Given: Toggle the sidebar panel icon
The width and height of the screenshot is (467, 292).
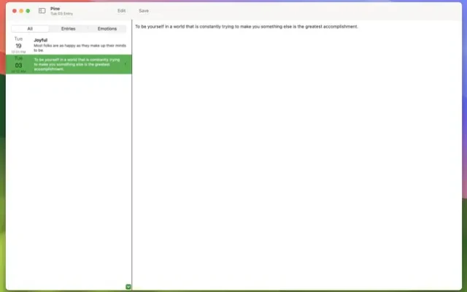Looking at the screenshot, I should (x=42, y=11).
